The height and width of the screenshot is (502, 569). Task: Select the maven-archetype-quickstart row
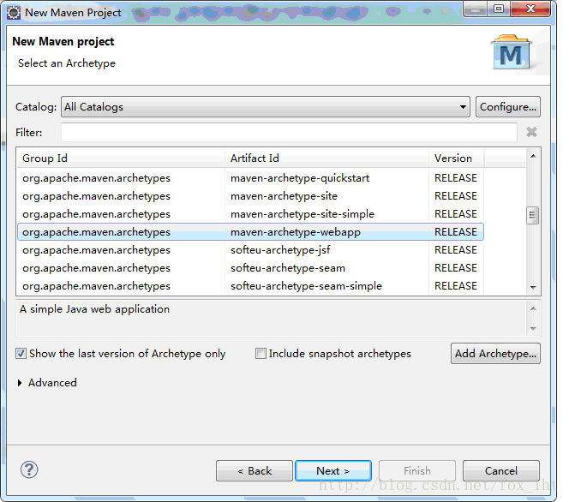tap(250, 178)
